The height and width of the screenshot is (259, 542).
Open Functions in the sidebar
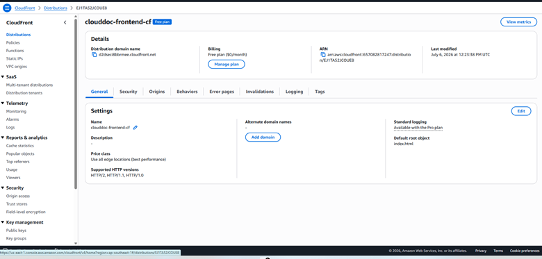[15, 51]
